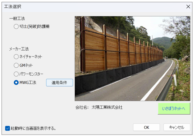The image size is (194, 136).
Task: Click the 一般工法 group label
Action: [x=17, y=18]
